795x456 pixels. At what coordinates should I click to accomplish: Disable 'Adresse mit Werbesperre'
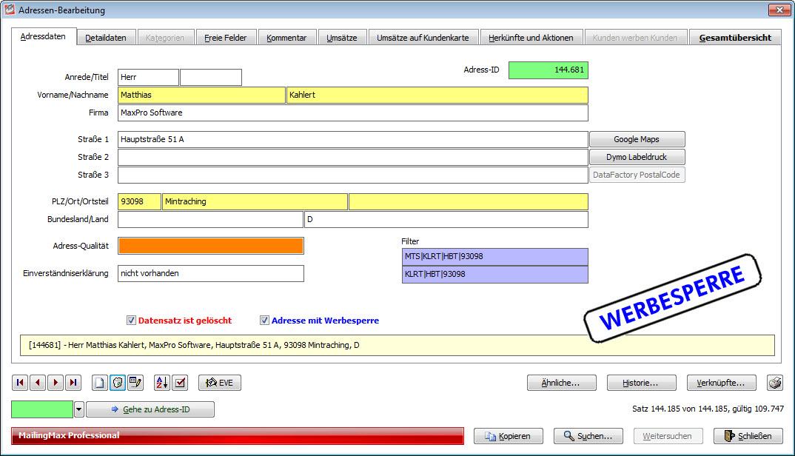point(264,320)
